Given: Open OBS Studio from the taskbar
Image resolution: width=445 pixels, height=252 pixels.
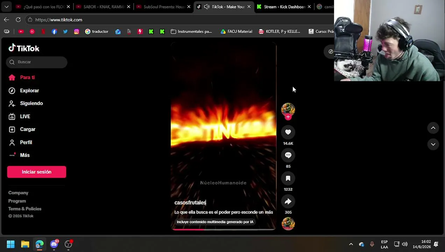Looking at the screenshot, I should coord(69,244).
